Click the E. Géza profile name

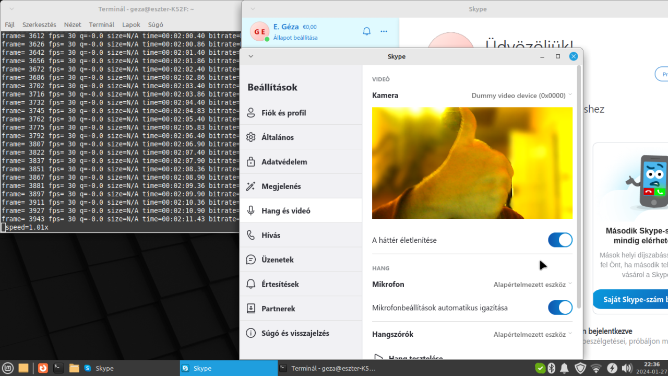[x=286, y=27]
